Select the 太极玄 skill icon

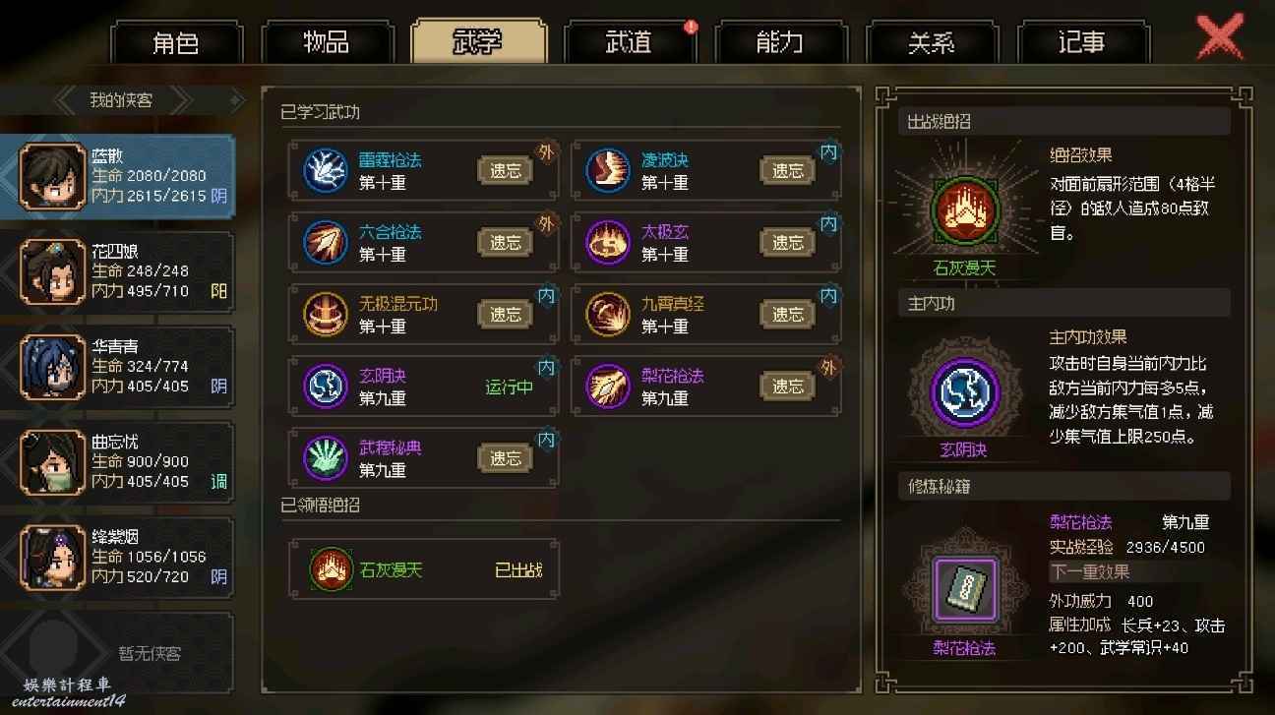coord(606,242)
